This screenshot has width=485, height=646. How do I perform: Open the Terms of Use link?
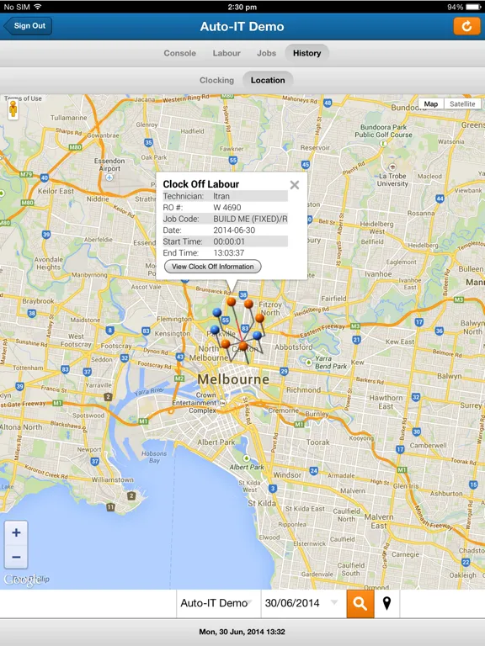pos(23,98)
